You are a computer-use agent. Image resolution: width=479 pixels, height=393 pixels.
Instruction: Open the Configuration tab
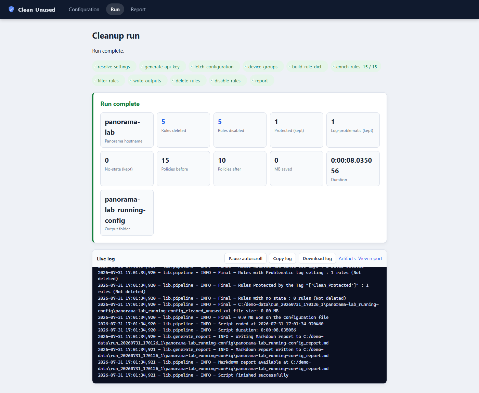pyautogui.click(x=84, y=10)
